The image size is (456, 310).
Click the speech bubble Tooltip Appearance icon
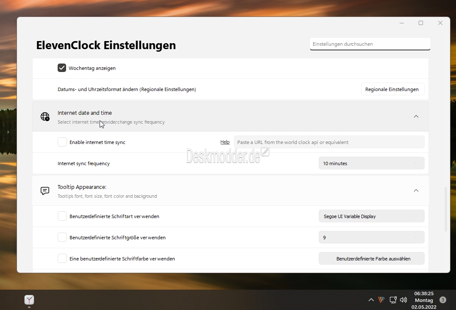click(x=45, y=191)
